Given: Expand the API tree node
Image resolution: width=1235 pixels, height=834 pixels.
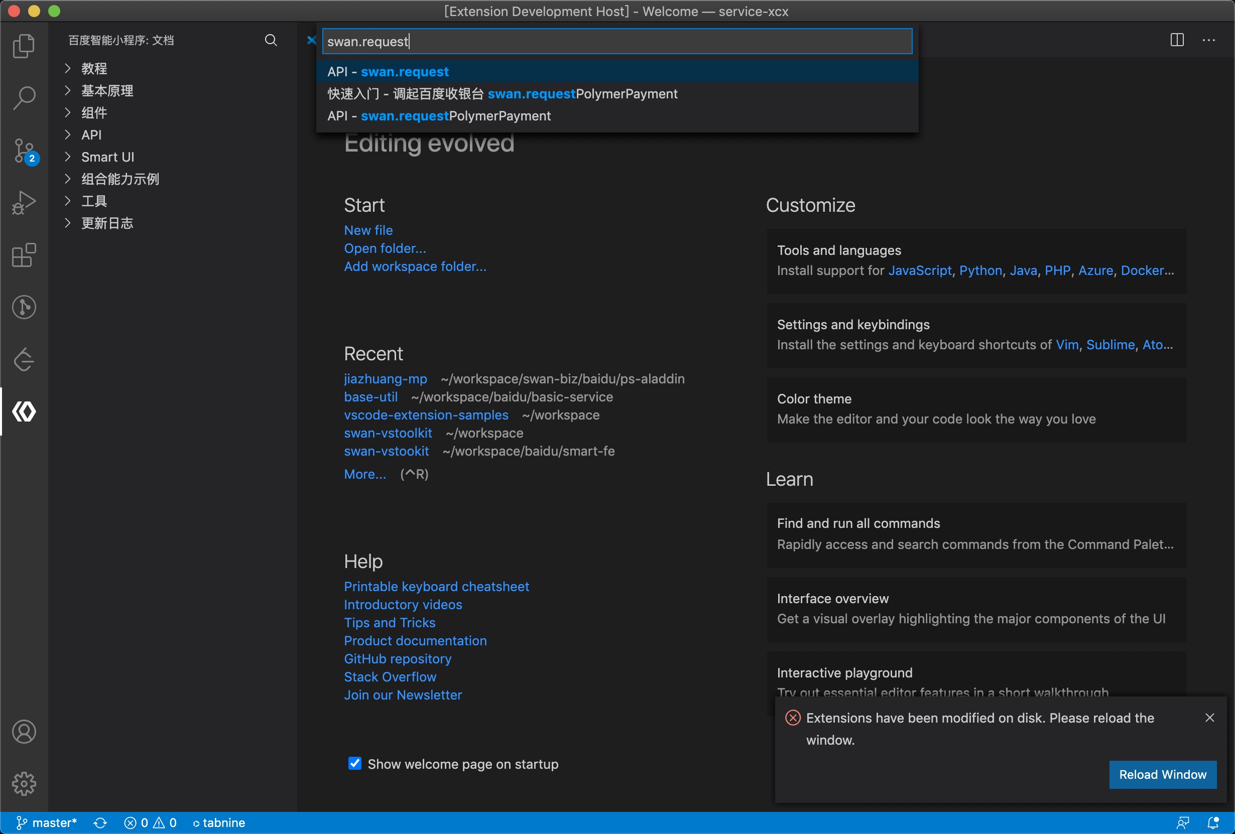Looking at the screenshot, I should 172,135.
